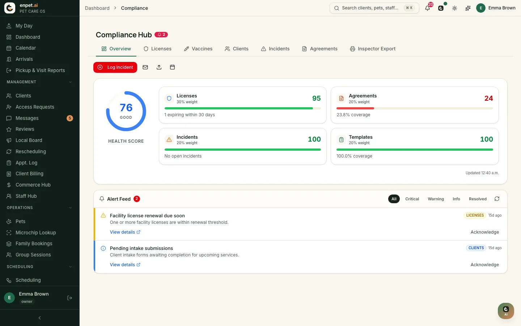Refresh the Alert Feed
Screen dimensions: 521x326
(497, 199)
